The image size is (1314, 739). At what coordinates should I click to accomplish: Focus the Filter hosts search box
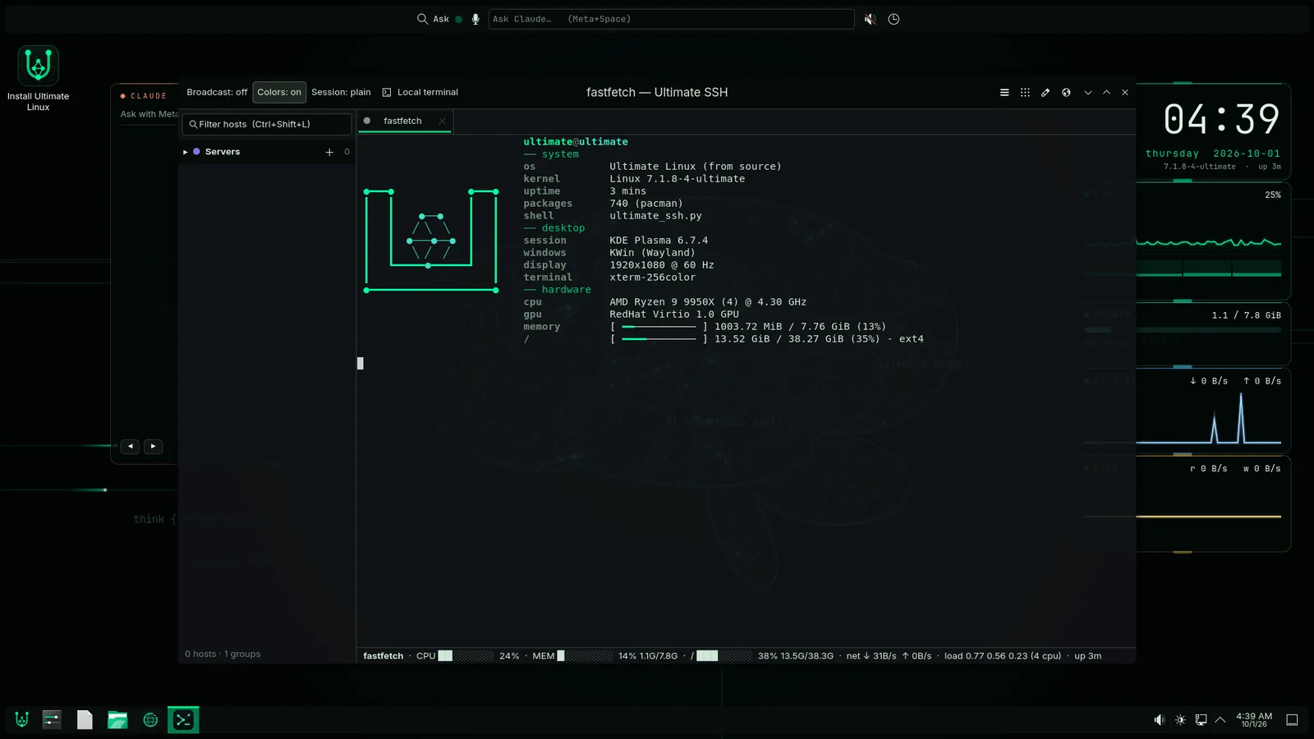267,124
